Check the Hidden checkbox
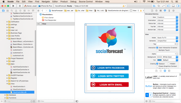Image resolution: width=181 pixels, height=103 pixels. pyautogui.click(x=168, y=64)
